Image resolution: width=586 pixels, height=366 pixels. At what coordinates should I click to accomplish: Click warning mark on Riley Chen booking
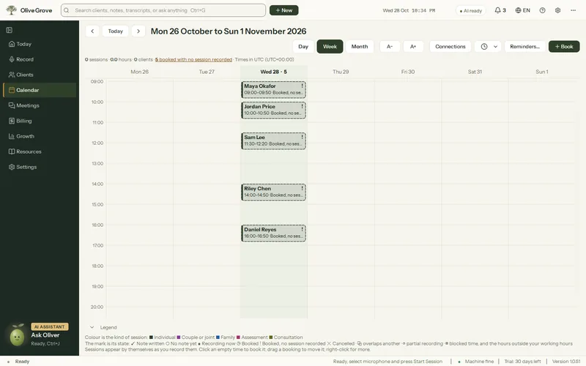(302, 189)
